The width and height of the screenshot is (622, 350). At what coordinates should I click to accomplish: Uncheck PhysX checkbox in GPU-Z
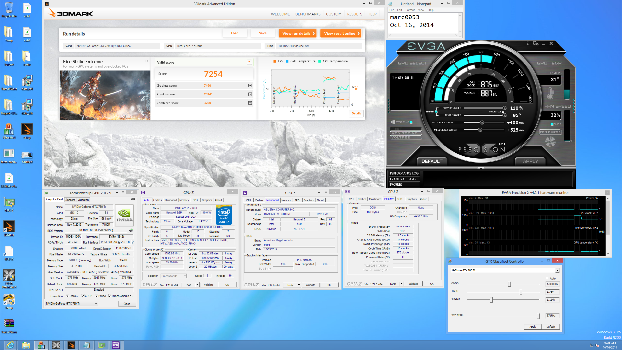coord(96,296)
